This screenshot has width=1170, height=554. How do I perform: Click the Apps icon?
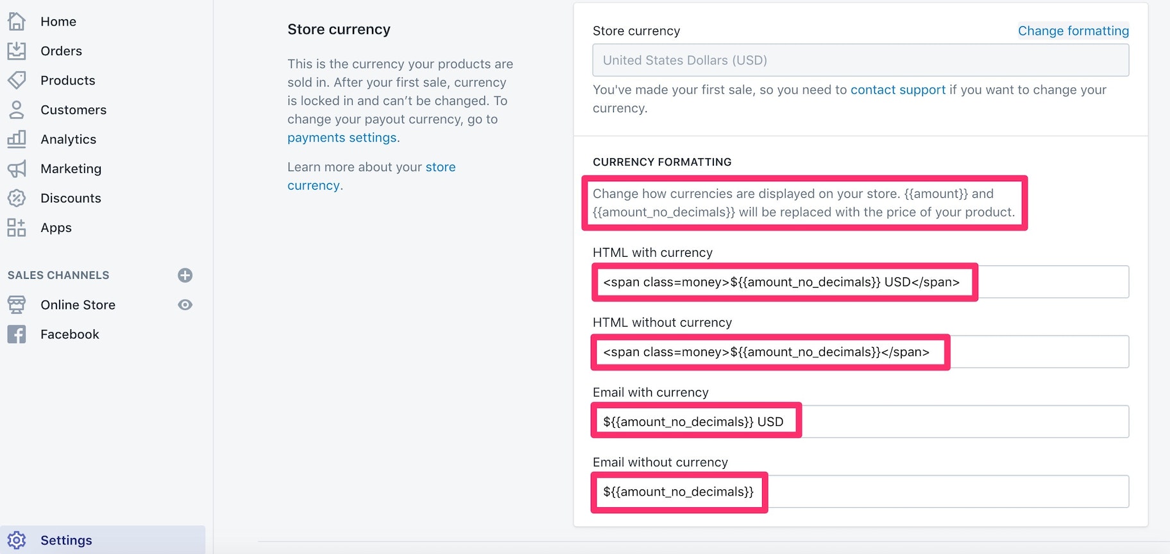(x=16, y=227)
